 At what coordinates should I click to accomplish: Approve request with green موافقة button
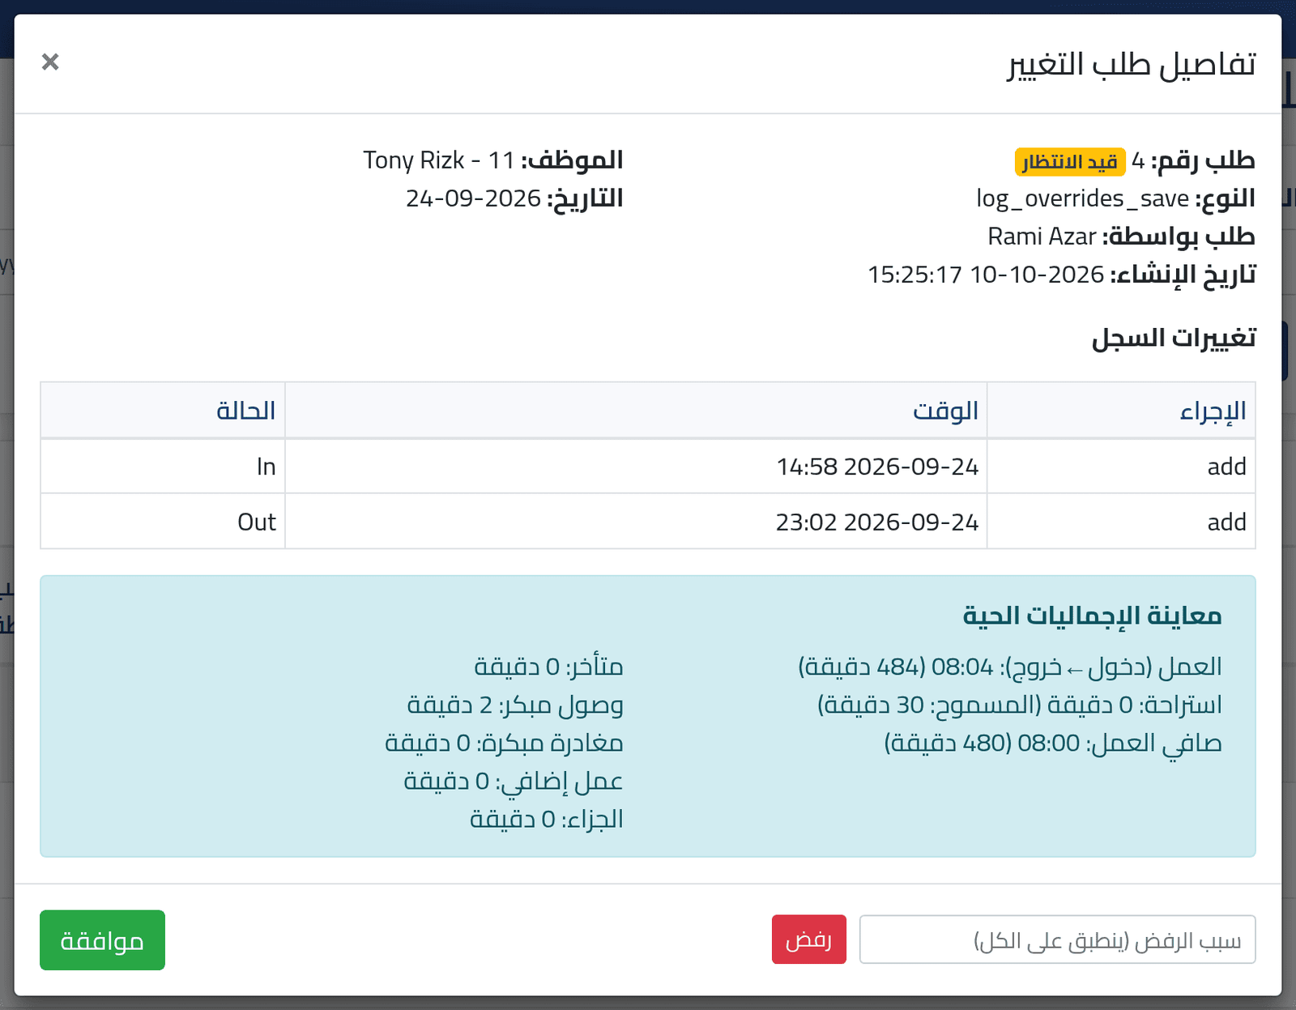[102, 940]
